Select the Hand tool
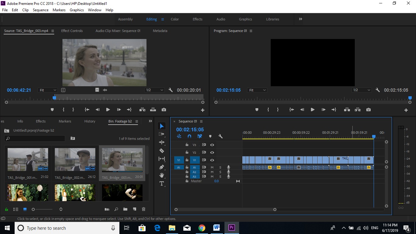 [162, 175]
